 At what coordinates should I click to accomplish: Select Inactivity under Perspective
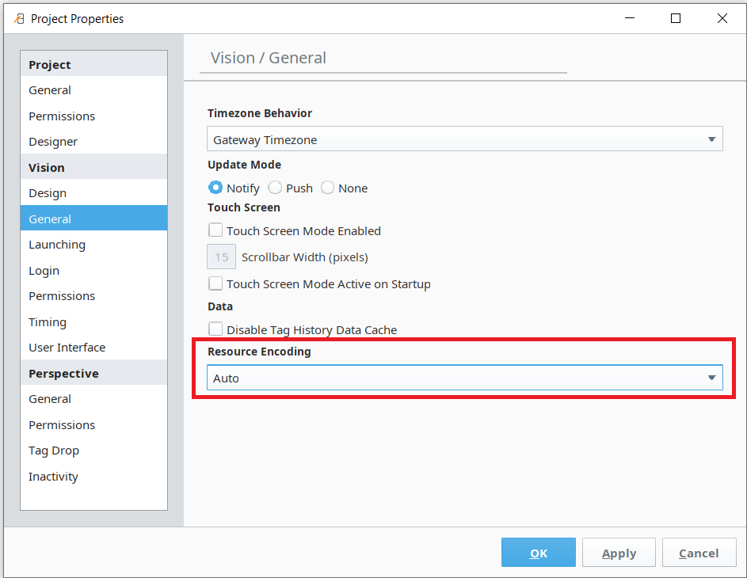(53, 476)
